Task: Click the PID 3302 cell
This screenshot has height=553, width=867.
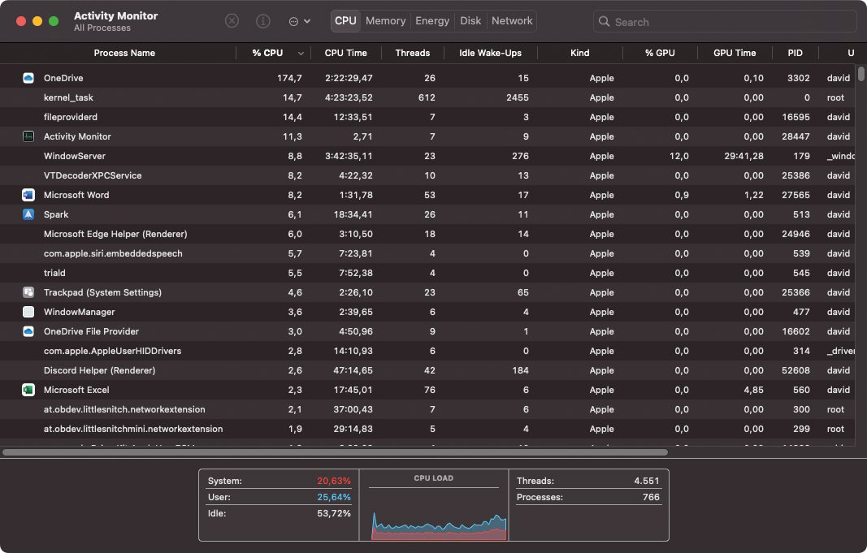Action: point(799,78)
